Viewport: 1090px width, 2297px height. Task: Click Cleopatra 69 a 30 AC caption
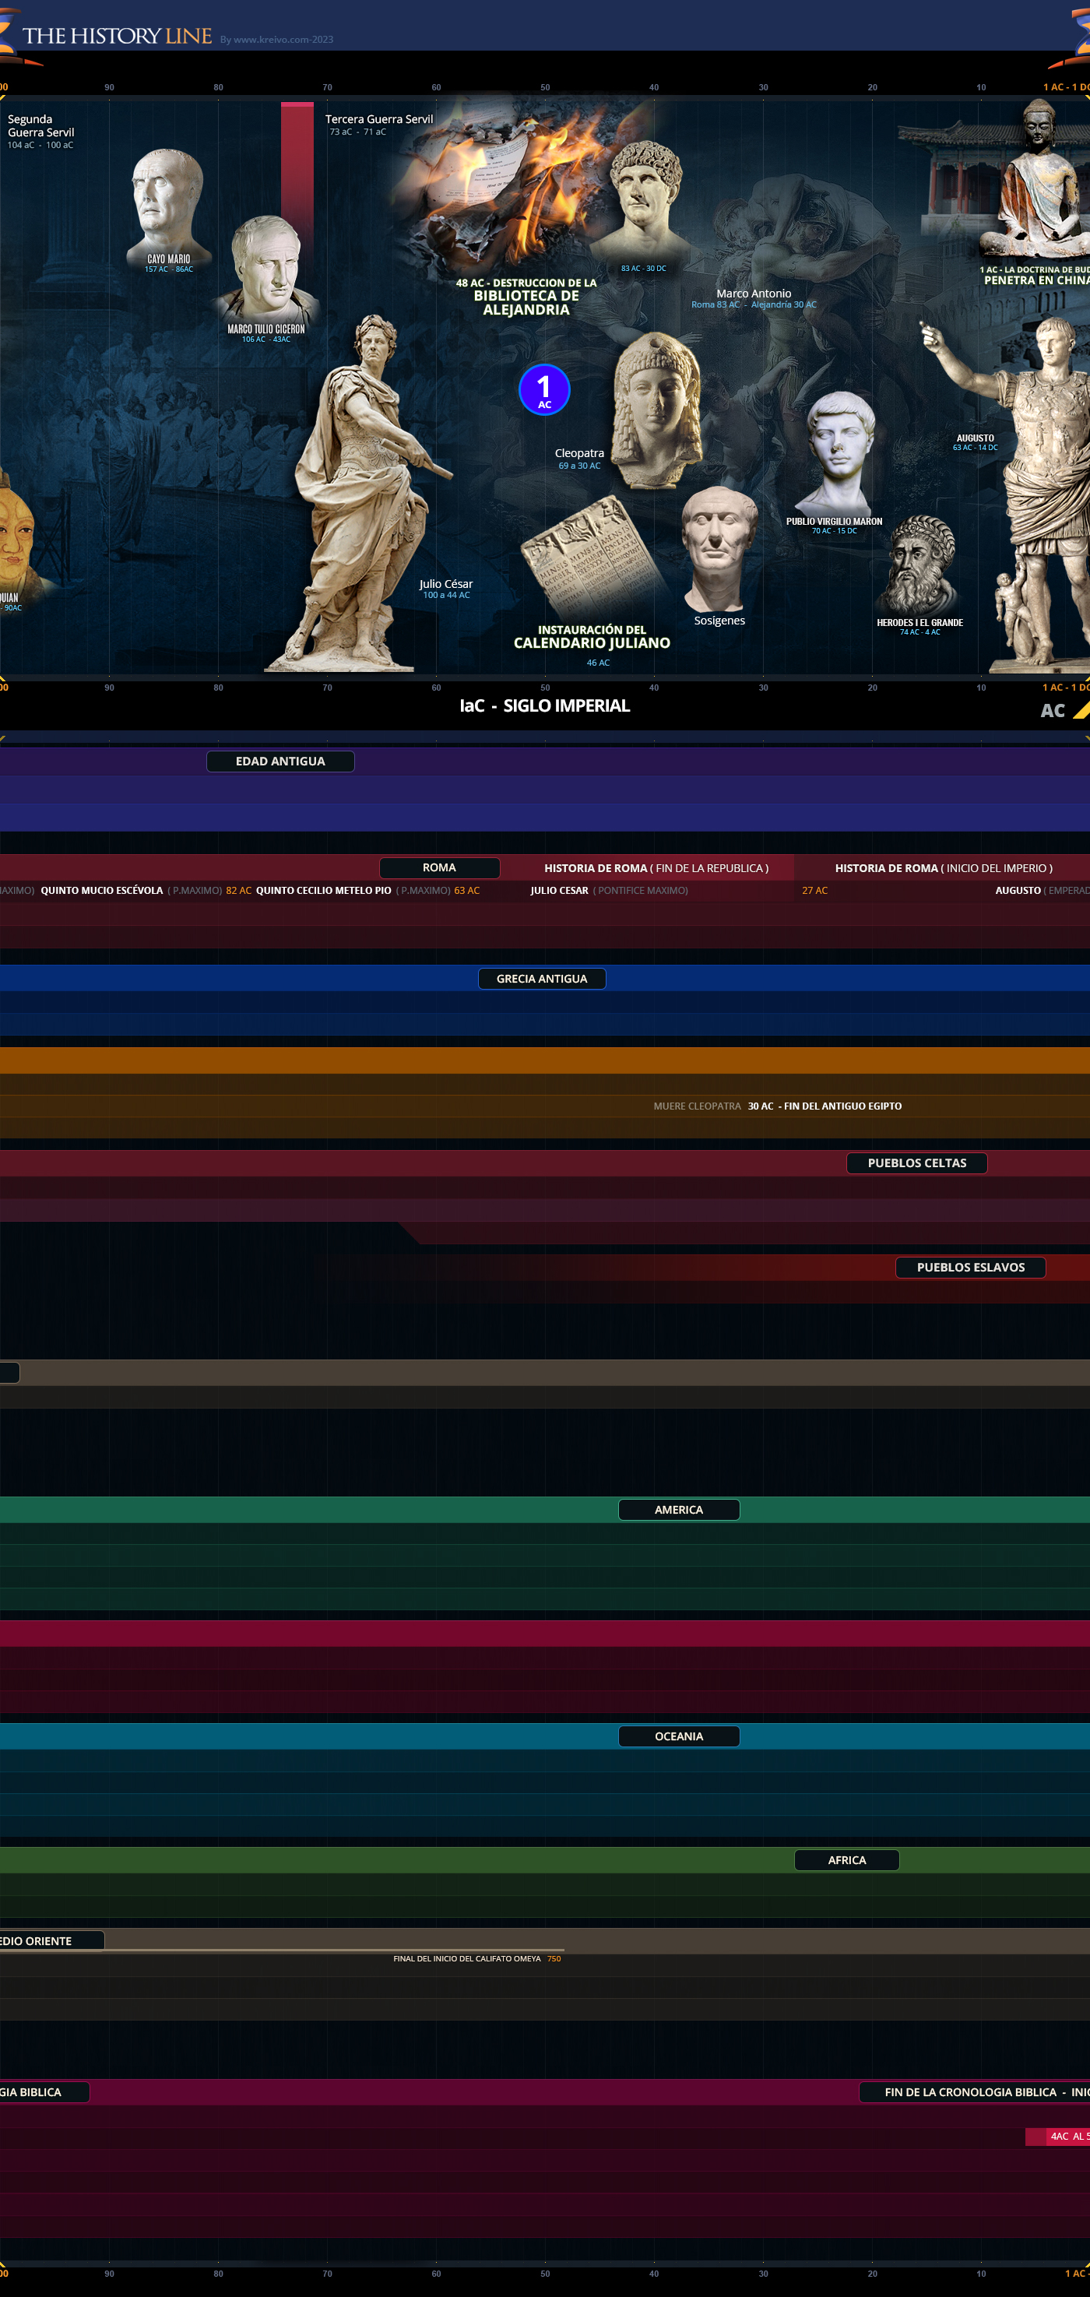click(x=579, y=459)
